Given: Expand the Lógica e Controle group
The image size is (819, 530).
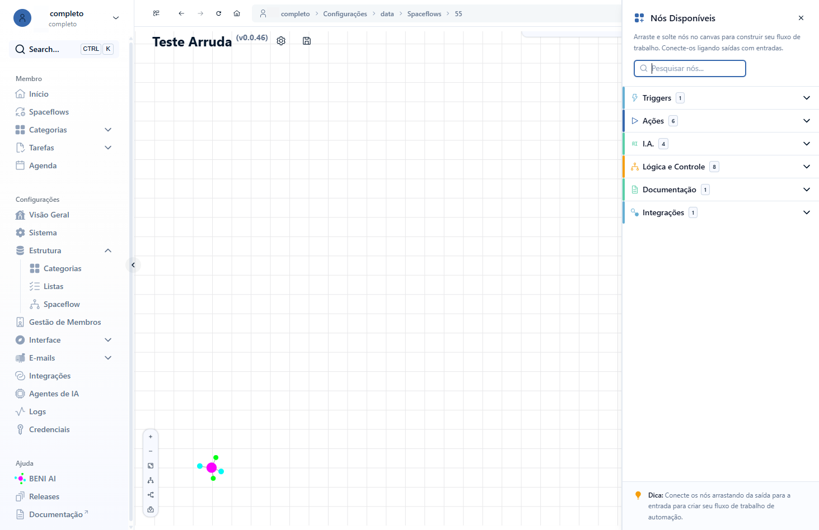Looking at the screenshot, I should coord(721,167).
